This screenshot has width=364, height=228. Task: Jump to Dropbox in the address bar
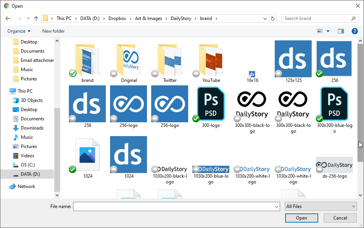[117, 18]
